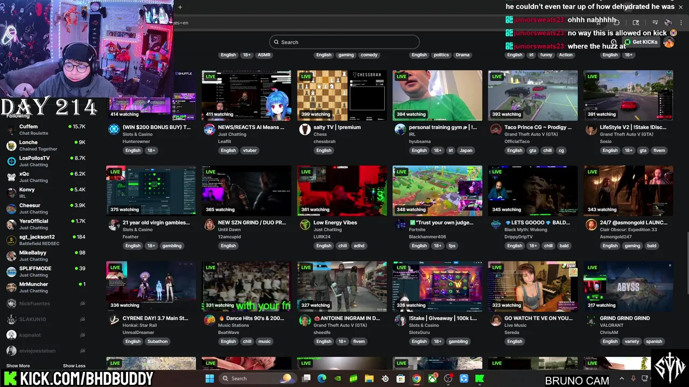
Task: Click the Asmongold247 channel avatar
Action: pos(591,225)
